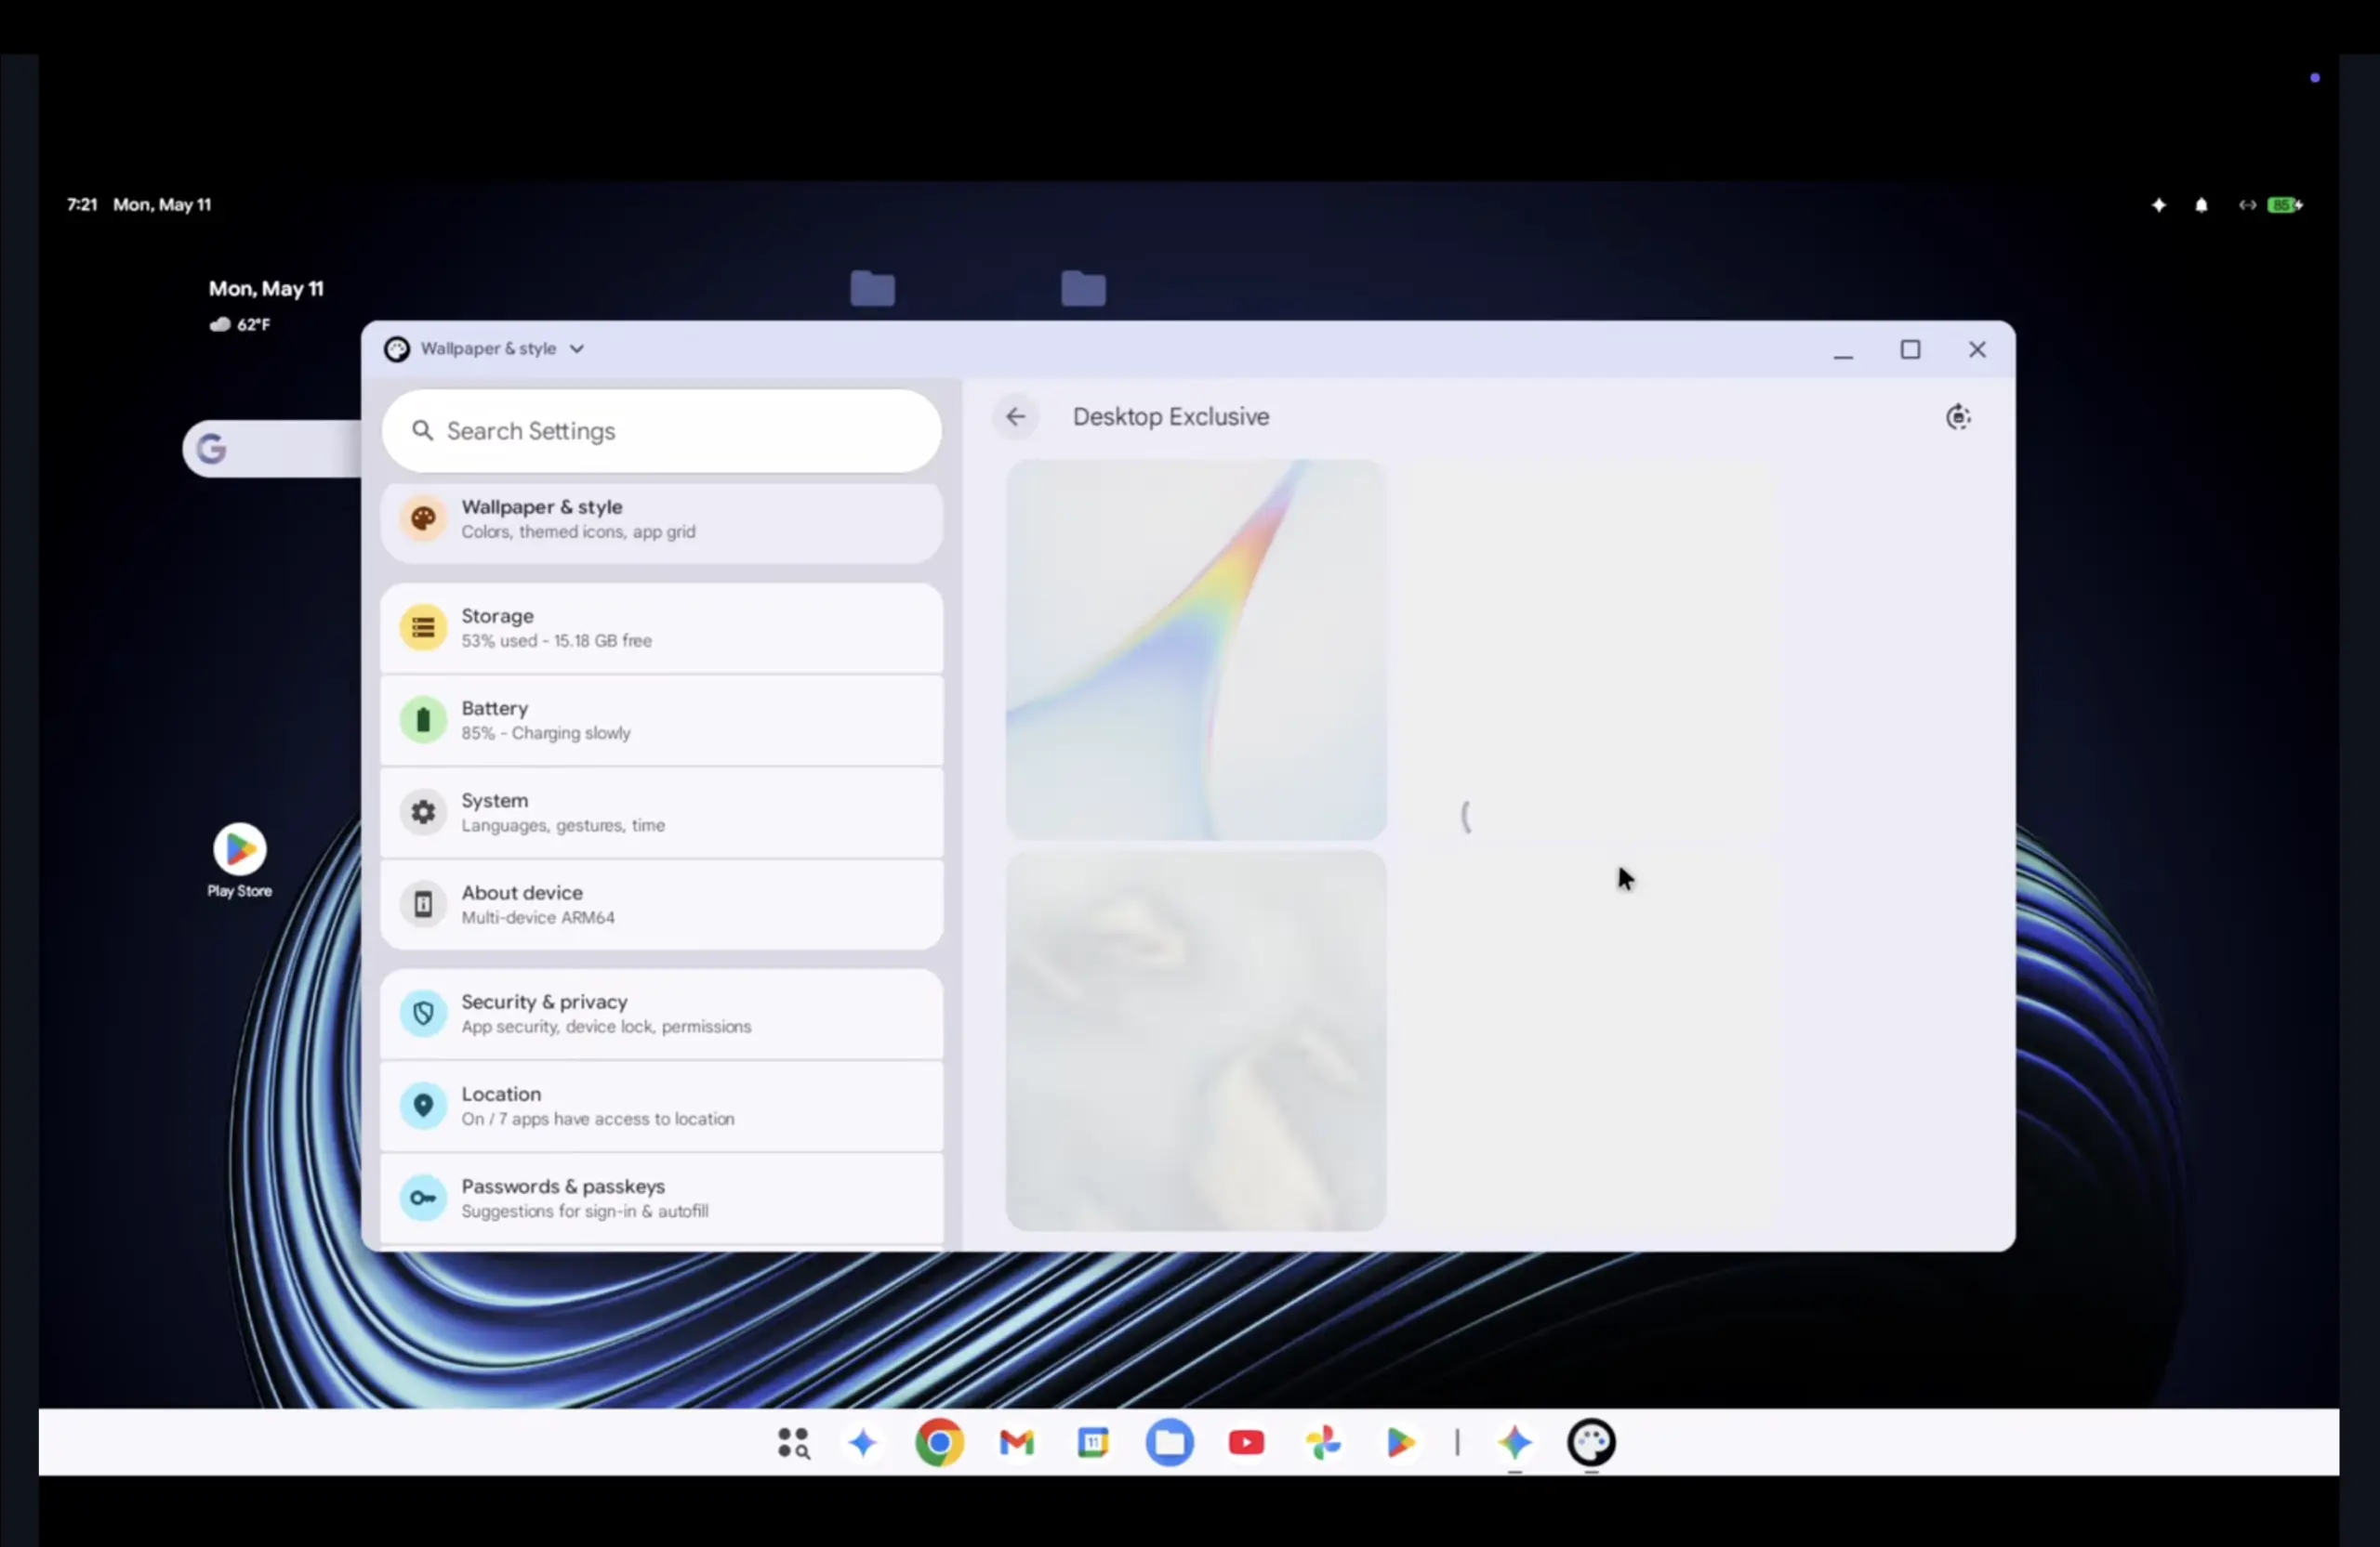
Task: Click the Storage list icon
Action: (x=423, y=627)
